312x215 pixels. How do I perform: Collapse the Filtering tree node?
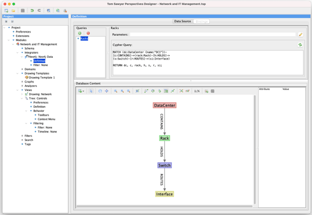(x=26, y=123)
